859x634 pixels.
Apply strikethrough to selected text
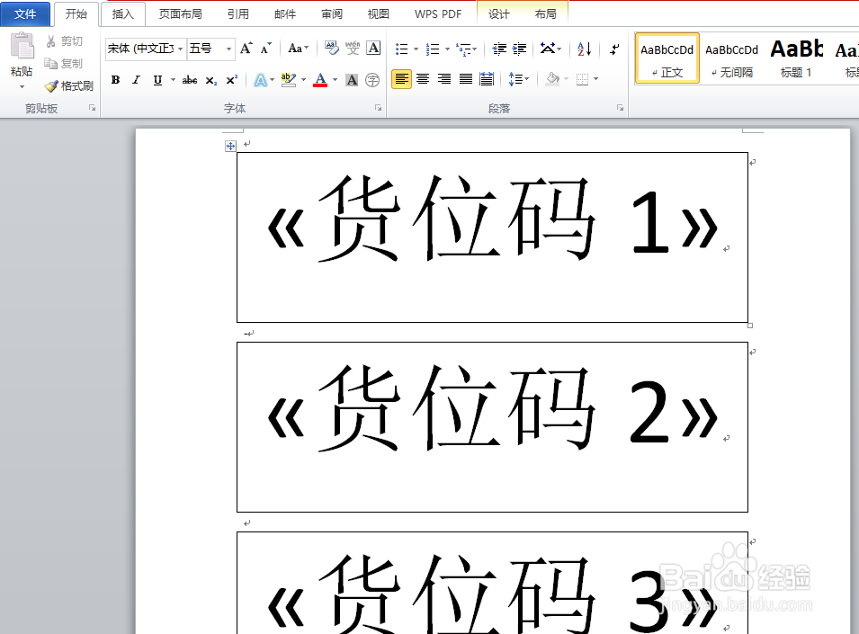pyautogui.click(x=188, y=80)
